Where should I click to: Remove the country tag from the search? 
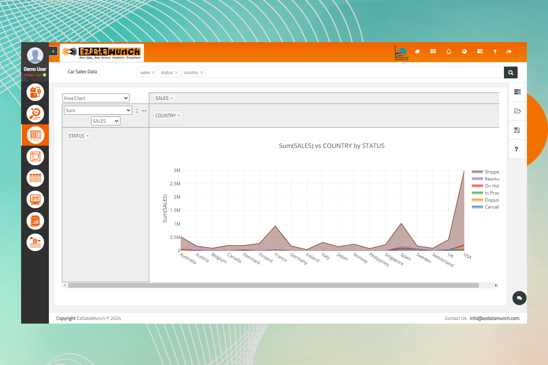202,73
